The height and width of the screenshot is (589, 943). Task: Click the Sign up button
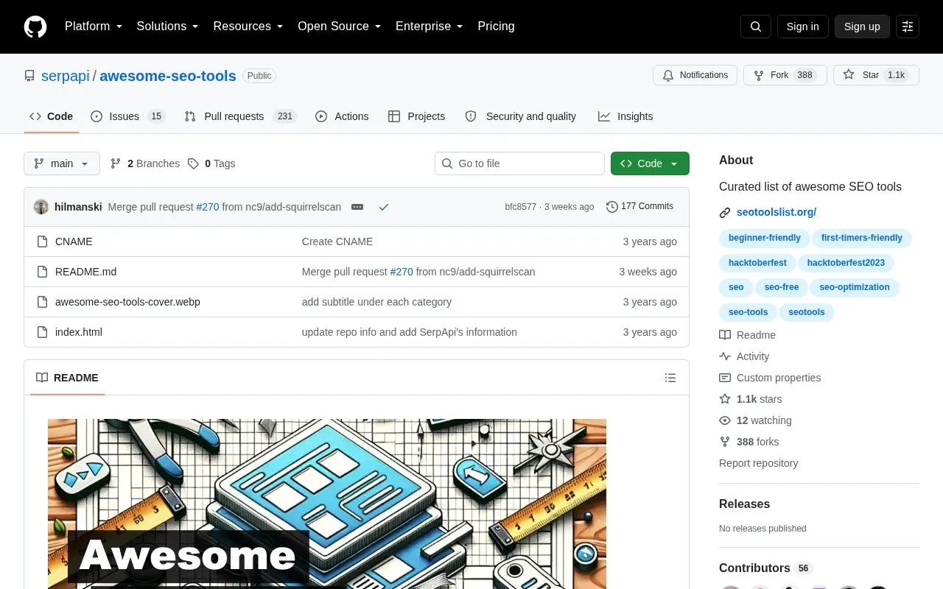pyautogui.click(x=862, y=27)
